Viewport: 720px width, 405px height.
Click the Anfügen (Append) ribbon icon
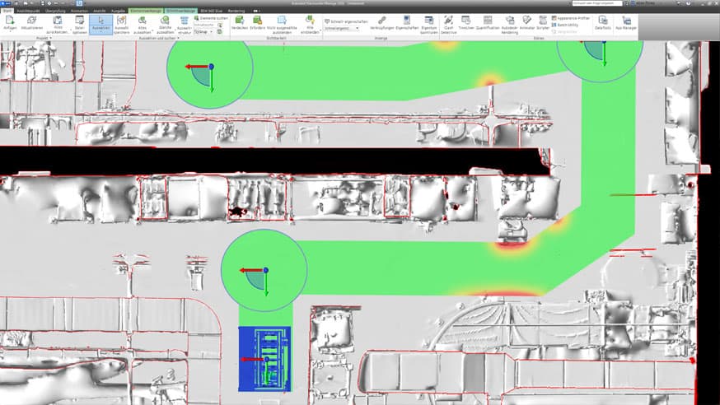coord(10,24)
